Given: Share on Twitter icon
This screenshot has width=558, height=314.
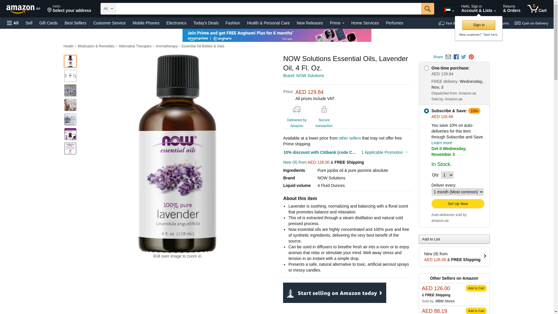Looking at the screenshot, I should [464, 57].
